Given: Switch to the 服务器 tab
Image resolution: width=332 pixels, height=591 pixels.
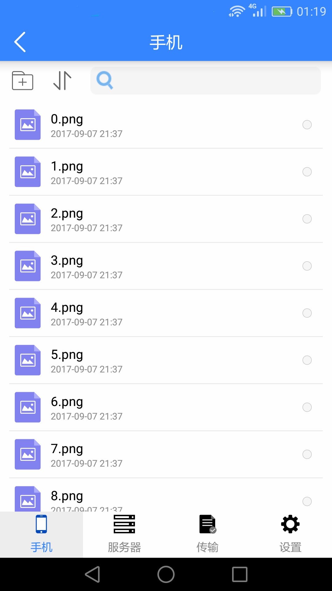Looking at the screenshot, I should click(124, 534).
